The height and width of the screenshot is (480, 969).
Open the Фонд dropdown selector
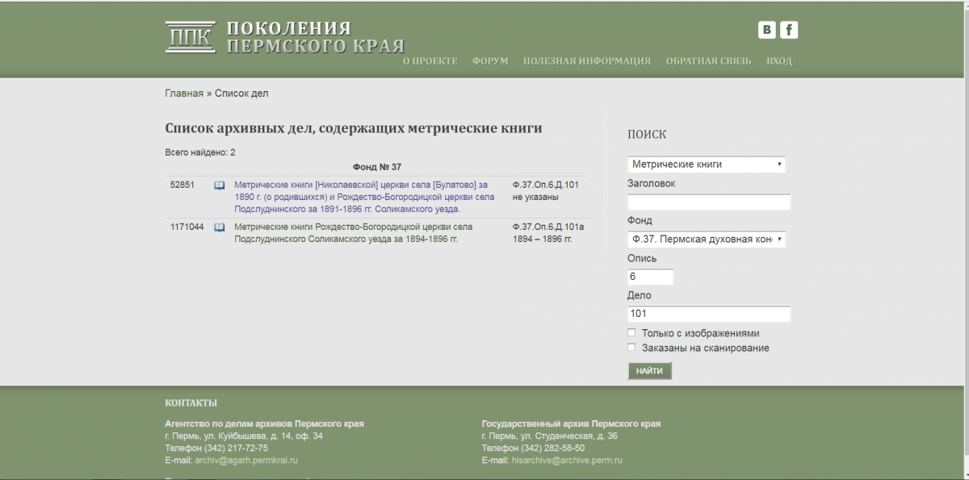pyautogui.click(x=706, y=240)
